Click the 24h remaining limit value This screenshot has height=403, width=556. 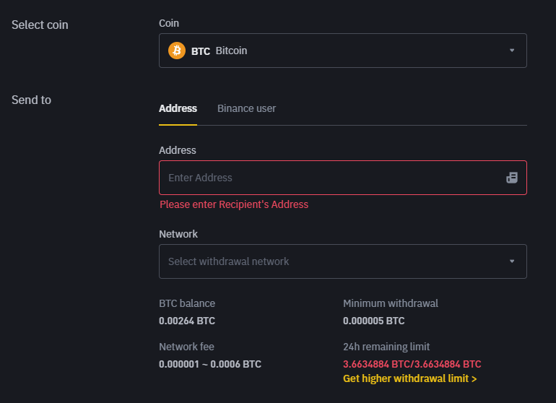(412, 364)
